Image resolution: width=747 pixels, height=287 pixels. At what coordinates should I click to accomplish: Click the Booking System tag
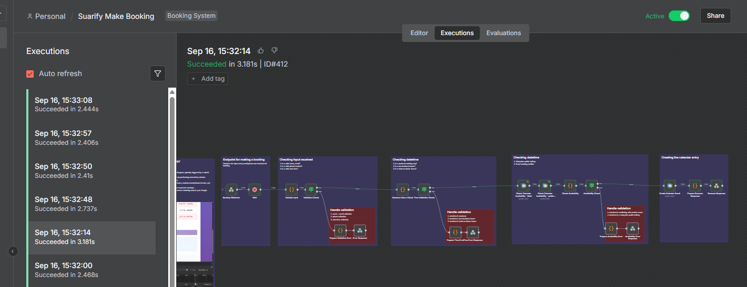click(191, 16)
